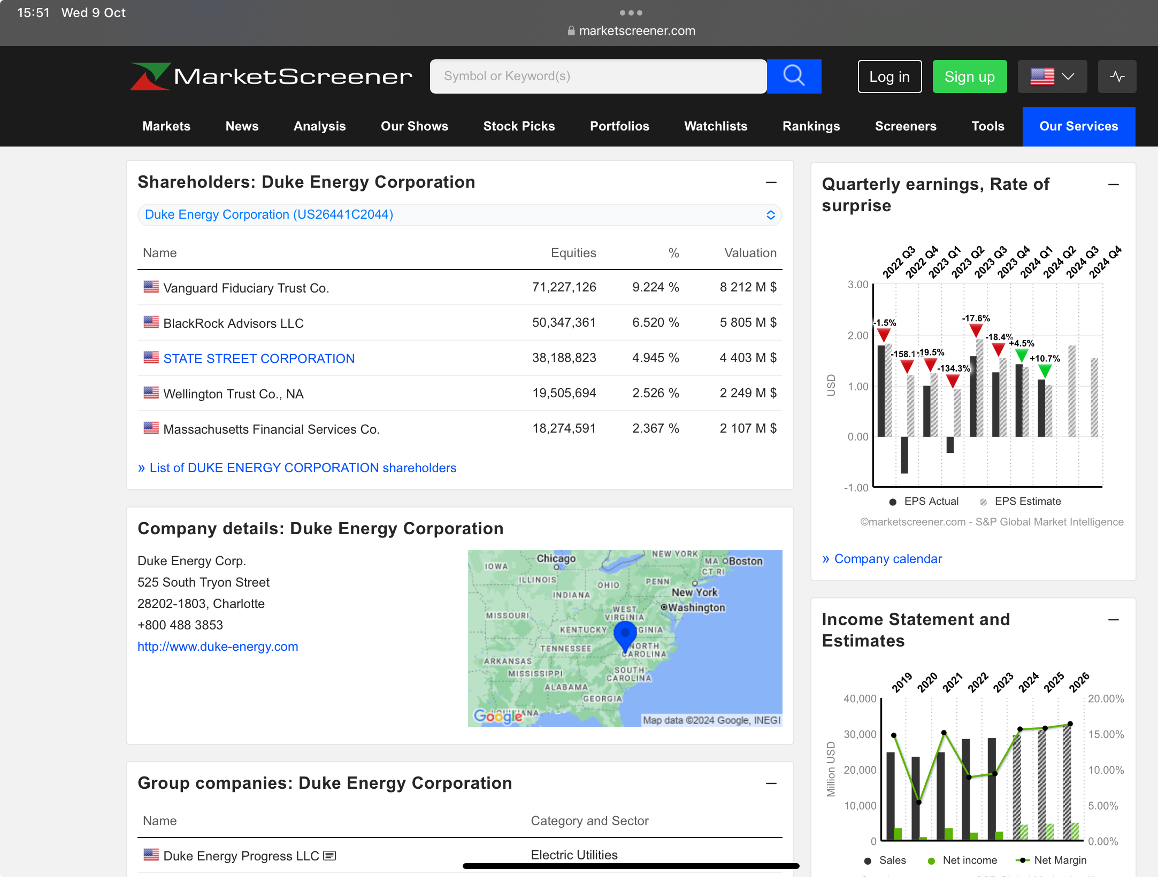The height and width of the screenshot is (877, 1158).
Task: Collapse Income Statement and Estimates panel
Action: click(1114, 620)
